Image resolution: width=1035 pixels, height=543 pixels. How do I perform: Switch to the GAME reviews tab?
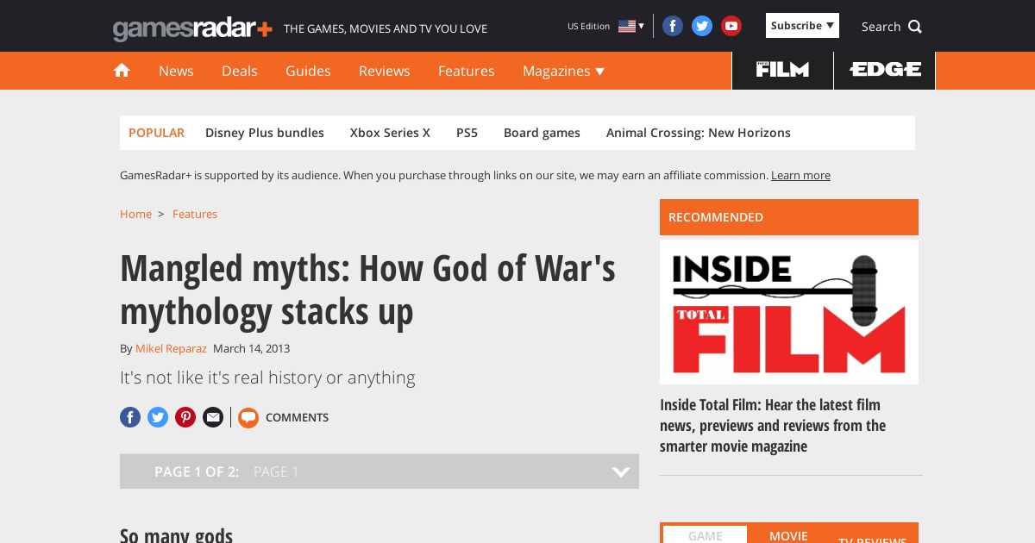[x=705, y=534]
